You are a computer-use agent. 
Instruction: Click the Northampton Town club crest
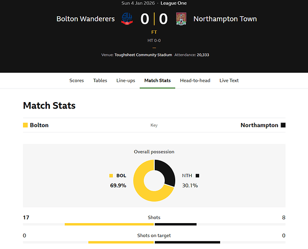point(181,19)
